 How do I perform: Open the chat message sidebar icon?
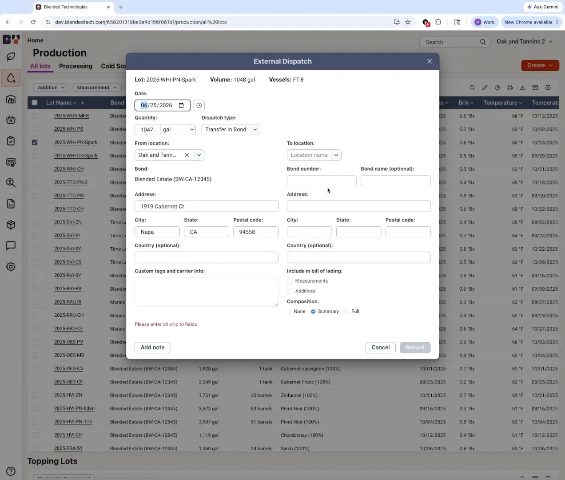[x=11, y=246]
